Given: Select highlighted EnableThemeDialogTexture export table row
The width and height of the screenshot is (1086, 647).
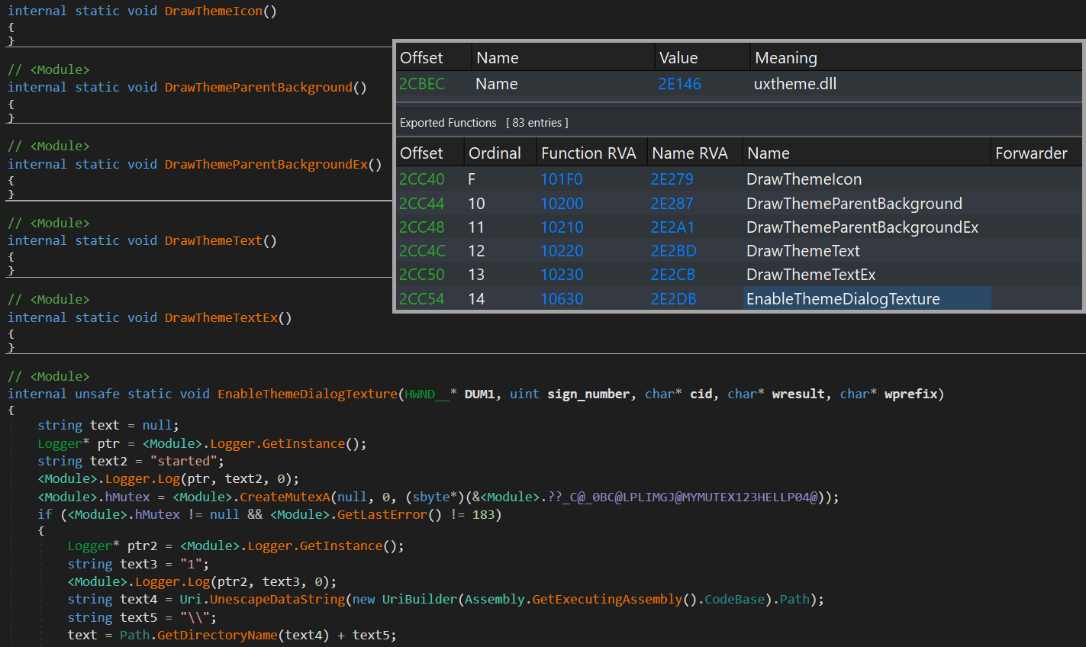Looking at the screenshot, I should tap(867, 299).
